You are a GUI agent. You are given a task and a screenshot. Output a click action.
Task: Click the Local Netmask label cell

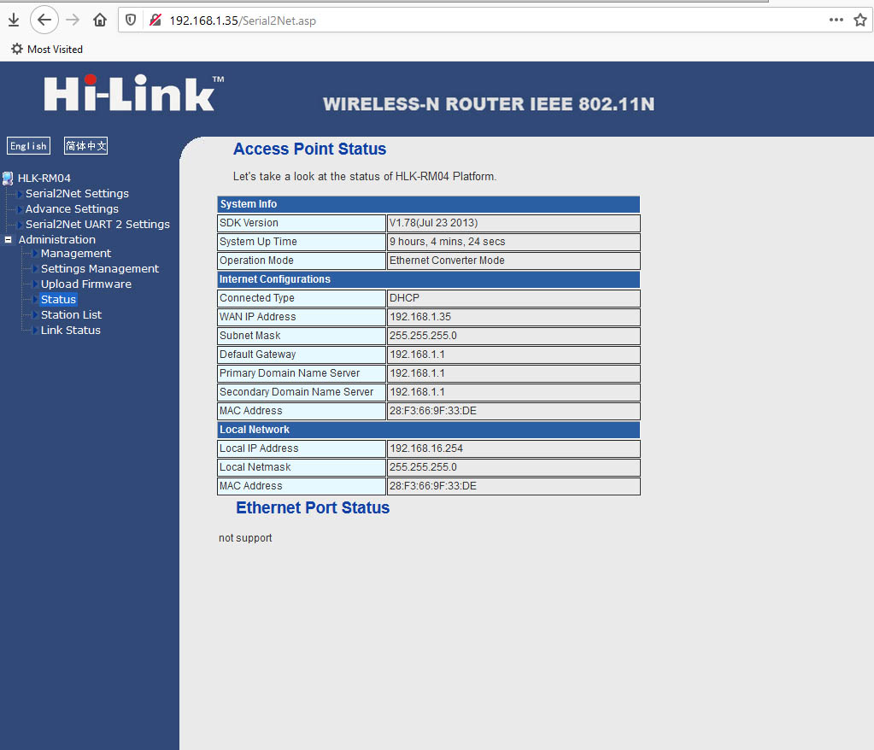(302, 467)
